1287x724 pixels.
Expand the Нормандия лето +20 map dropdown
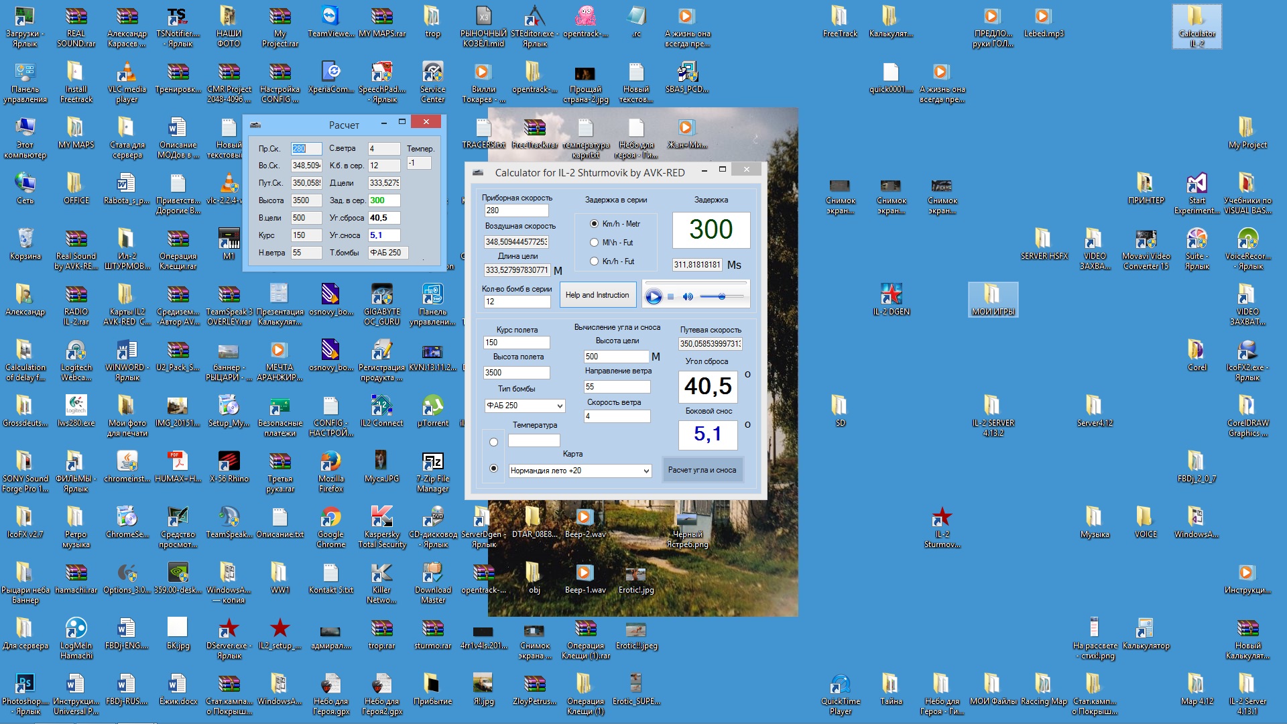[646, 471]
